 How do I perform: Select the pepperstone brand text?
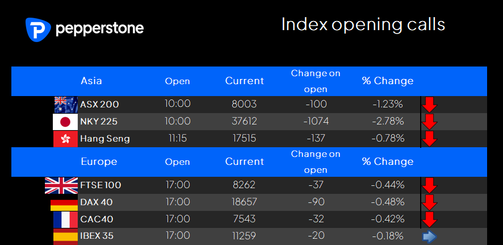click(x=100, y=28)
